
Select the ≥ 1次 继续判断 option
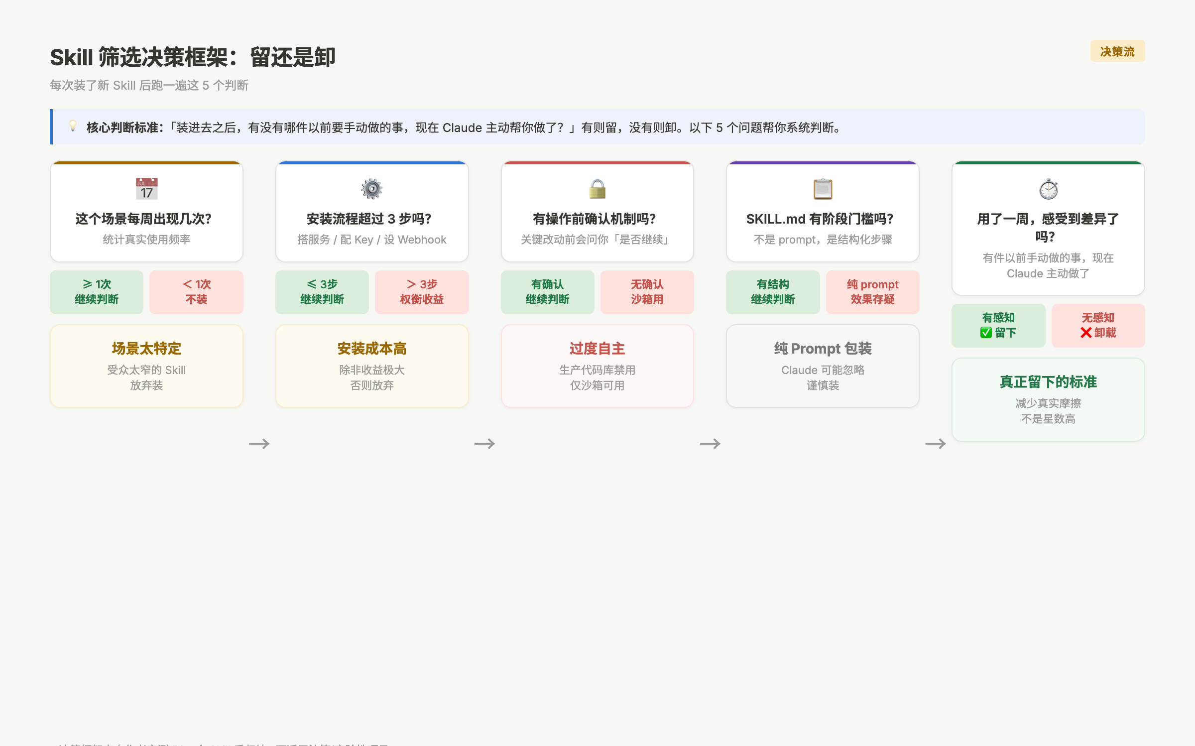point(97,292)
